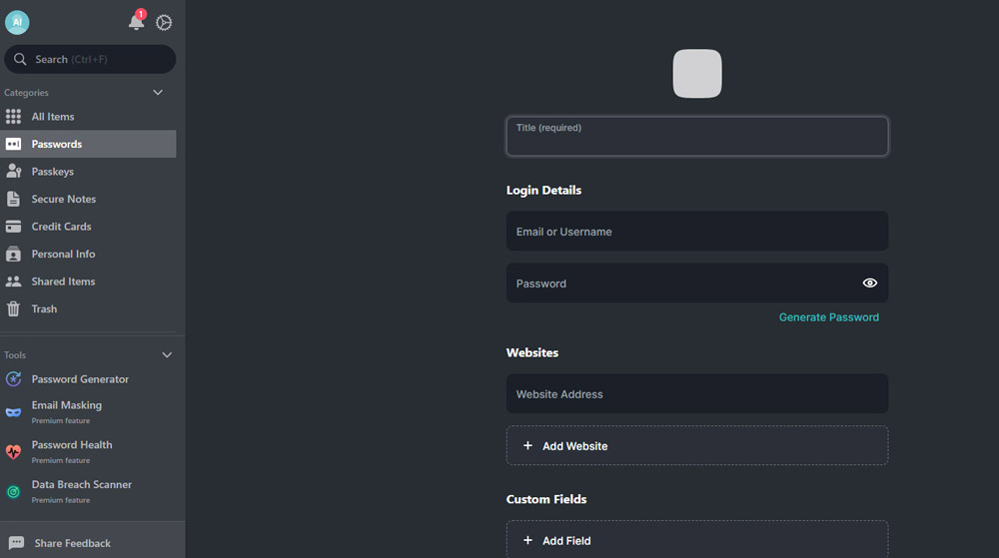
Task: Click the Add Field button
Action: pos(697,540)
